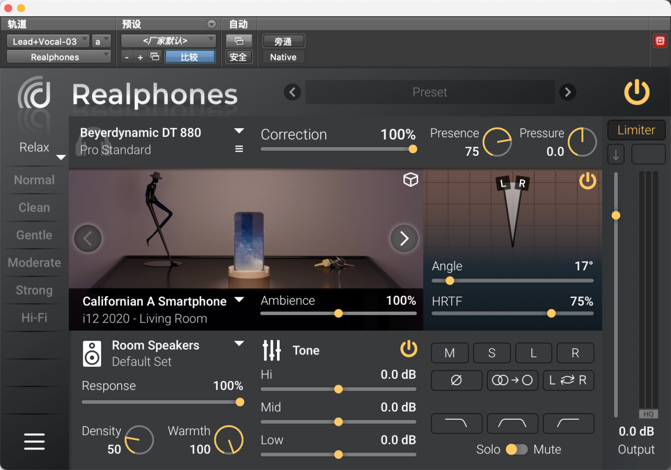Open the list icon beside Pro Standard
Image resolution: width=671 pixels, height=470 pixels.
[239, 149]
